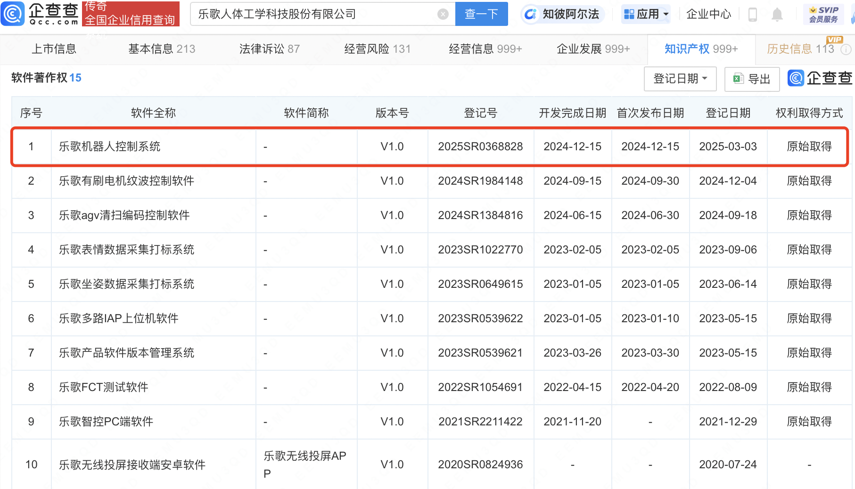
Task: Click registration number 2021SR2211422
Action: (x=480, y=422)
